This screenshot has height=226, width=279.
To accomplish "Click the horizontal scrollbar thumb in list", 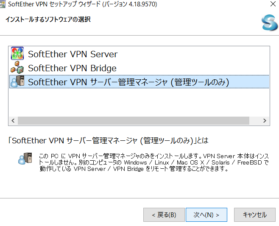I will [x=134, y=121].
